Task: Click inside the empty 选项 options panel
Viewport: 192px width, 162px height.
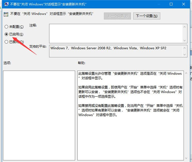Action: 38,115
